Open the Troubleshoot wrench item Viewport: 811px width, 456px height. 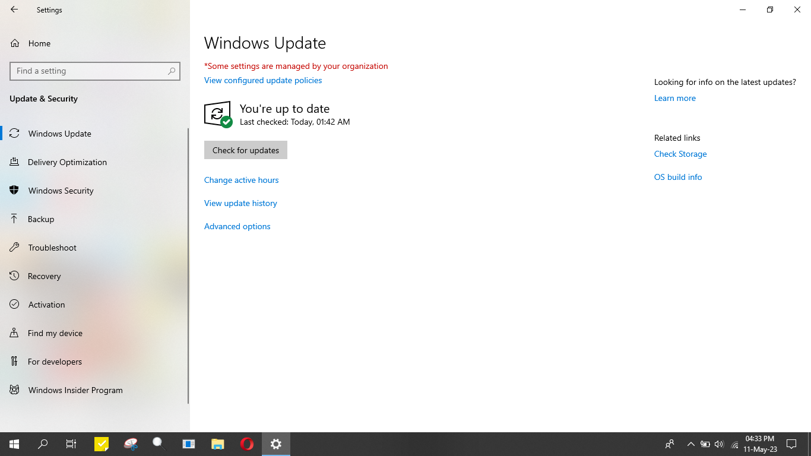click(95, 248)
